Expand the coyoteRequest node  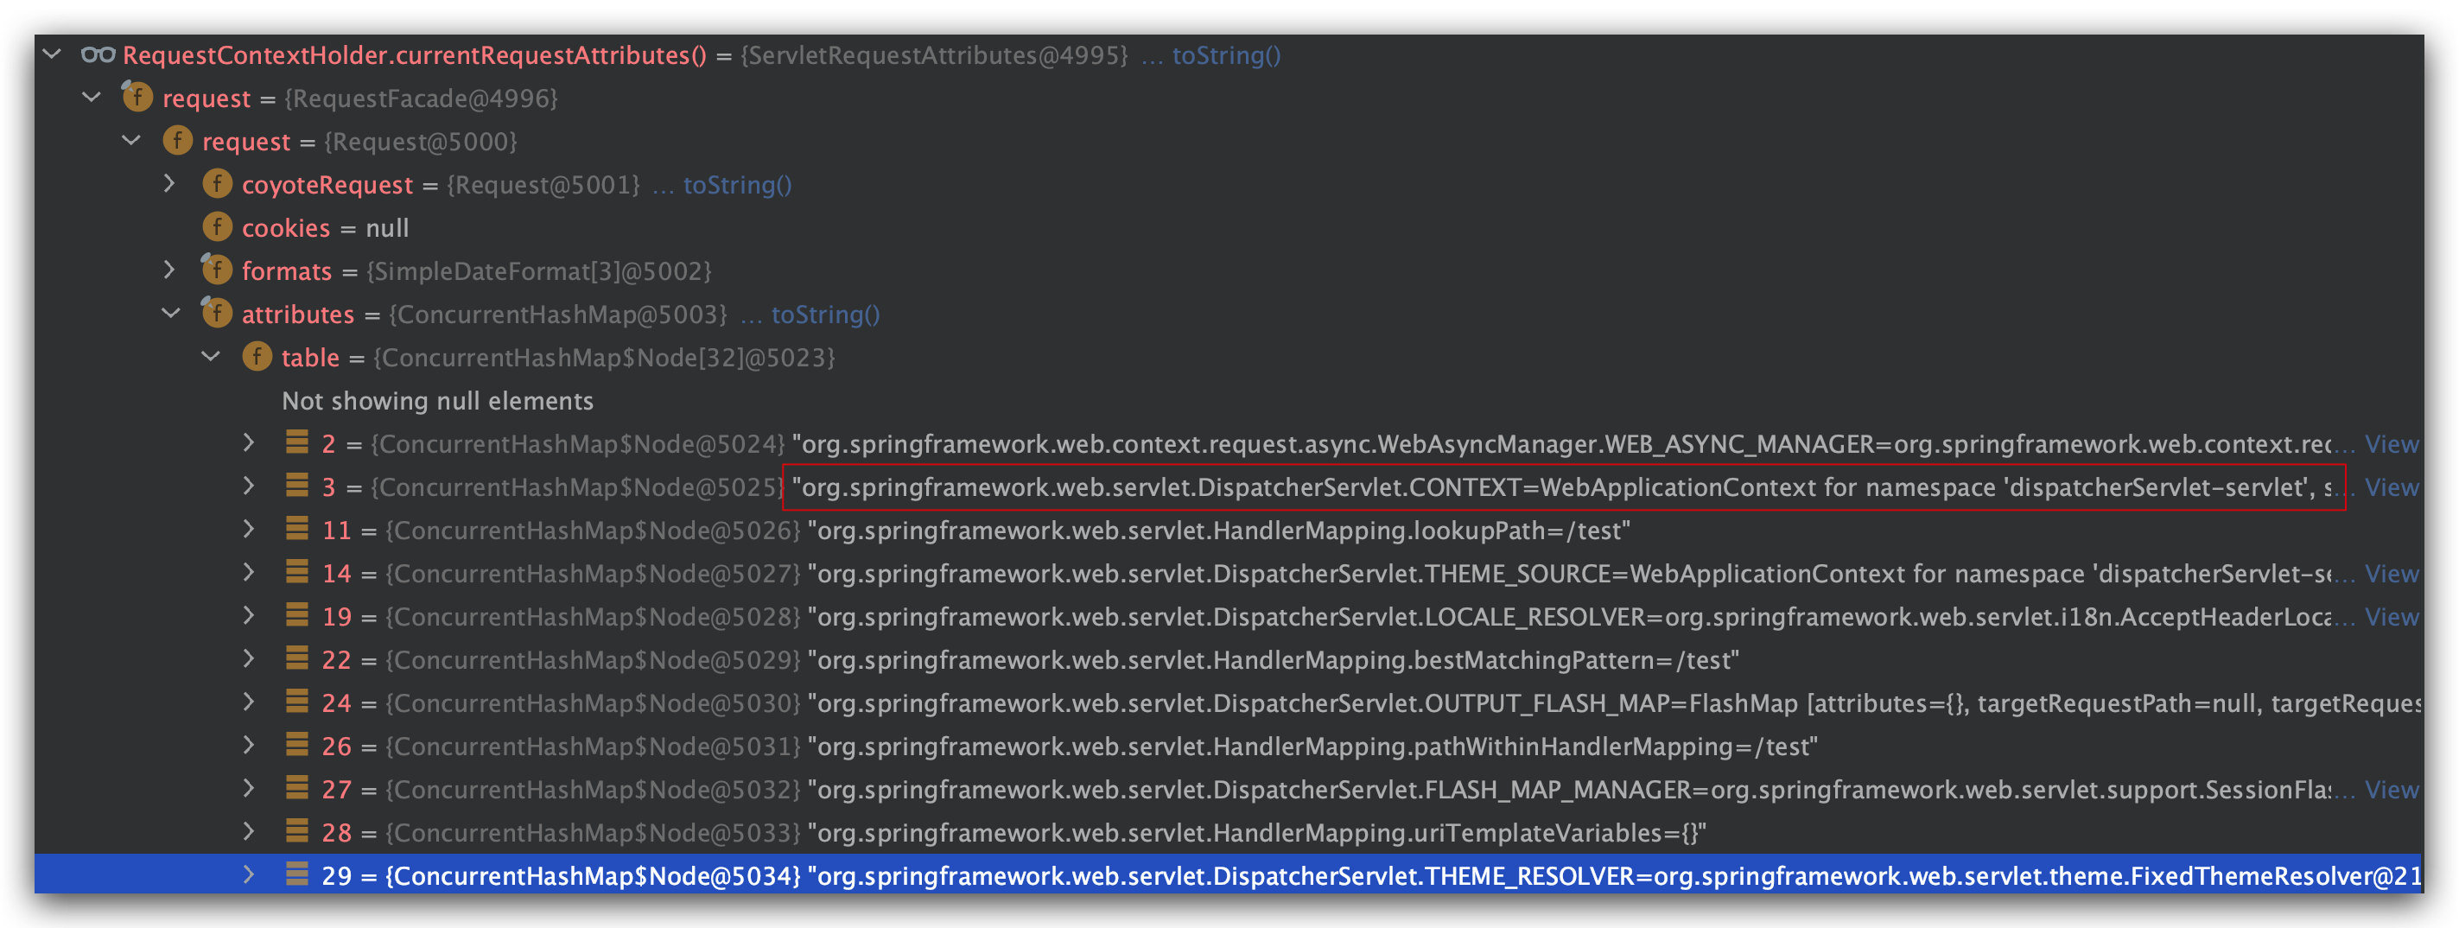coord(170,183)
